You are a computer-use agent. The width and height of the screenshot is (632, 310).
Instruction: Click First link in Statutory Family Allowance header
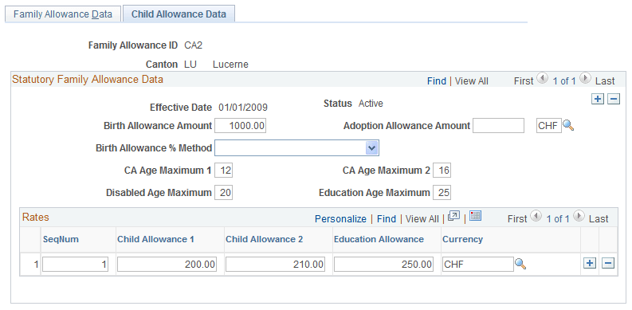tap(524, 81)
